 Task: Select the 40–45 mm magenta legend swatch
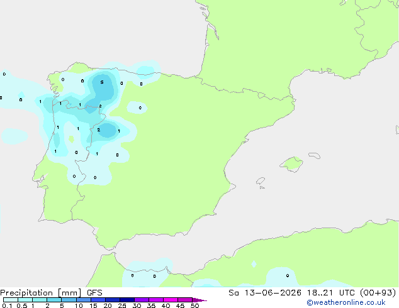click(171, 300)
